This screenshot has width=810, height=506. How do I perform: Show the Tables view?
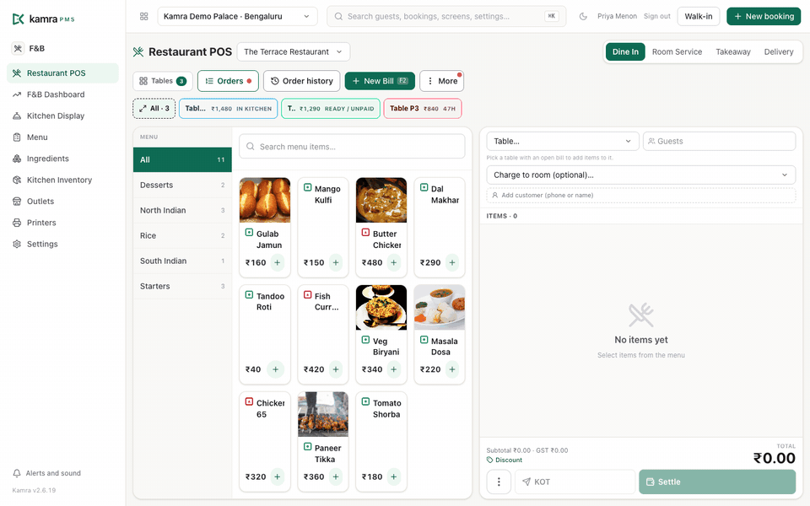pos(163,81)
